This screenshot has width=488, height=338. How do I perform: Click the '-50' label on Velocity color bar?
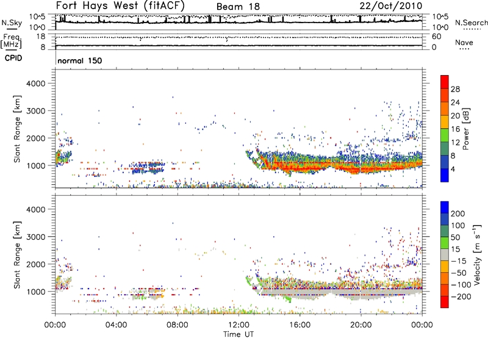tap(459, 273)
